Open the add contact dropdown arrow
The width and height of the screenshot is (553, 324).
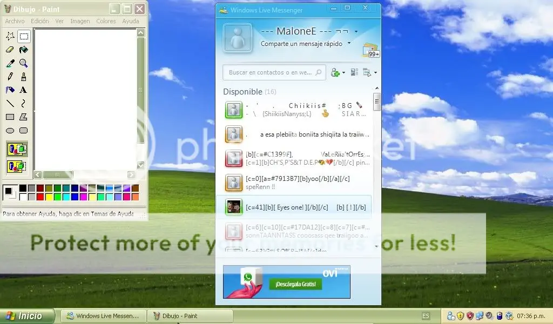[343, 72]
